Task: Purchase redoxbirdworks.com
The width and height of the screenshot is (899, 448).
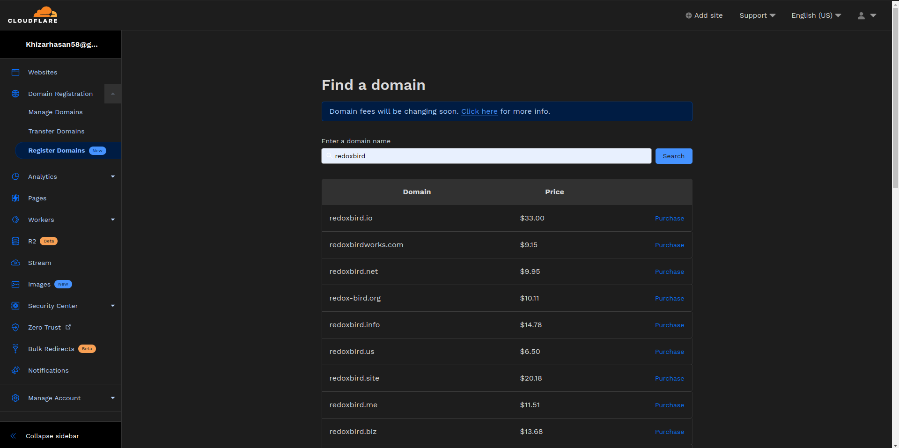Action: pyautogui.click(x=670, y=245)
